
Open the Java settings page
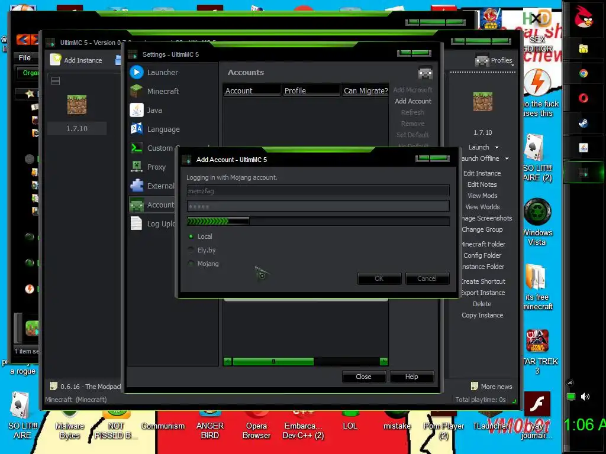[x=154, y=110]
